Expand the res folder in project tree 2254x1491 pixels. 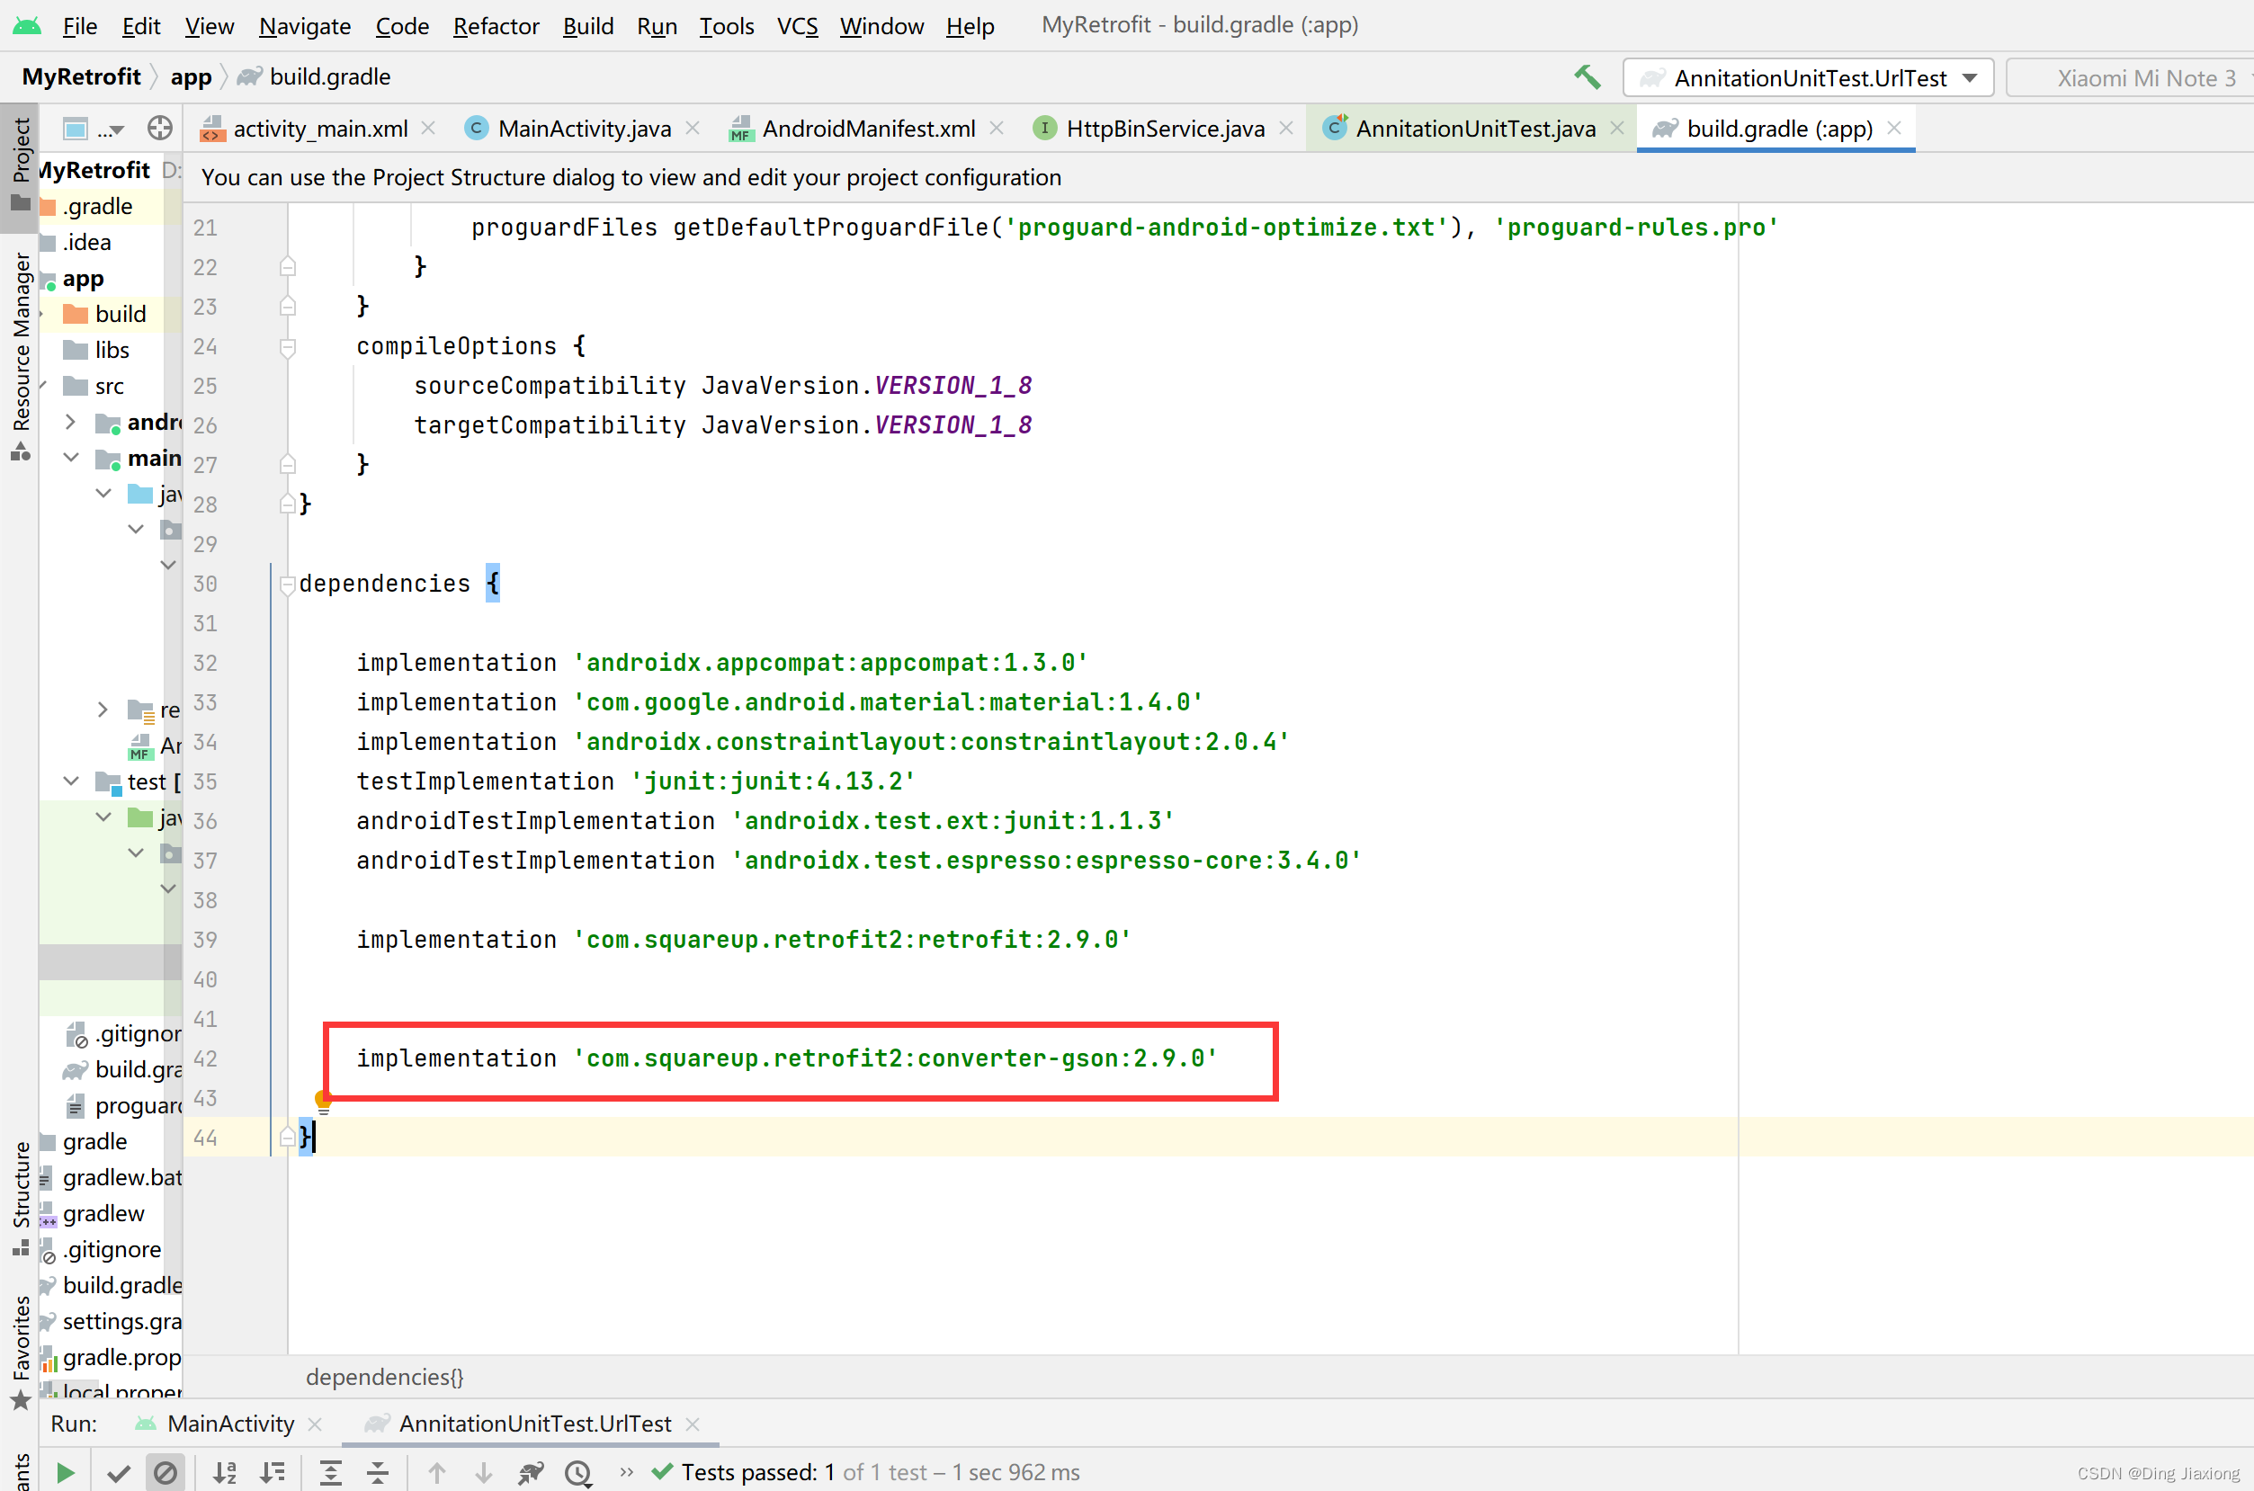coord(103,710)
